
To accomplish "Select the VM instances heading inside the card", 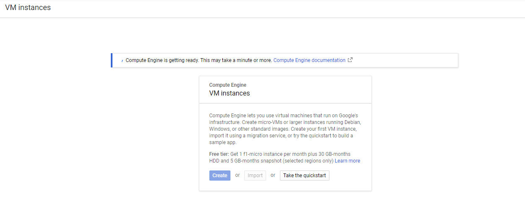I will (229, 93).
